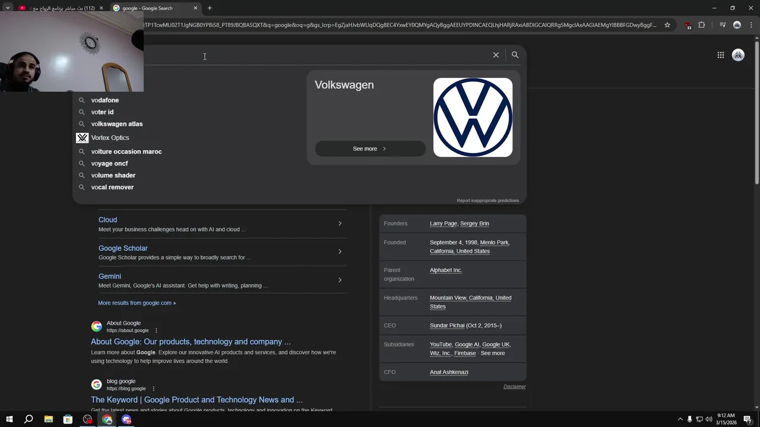
Task: Open More results from google.com
Action: click(x=137, y=303)
